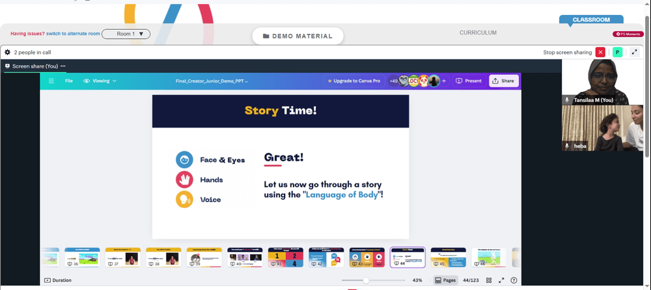Click the Canva fullscreen arrows icon
The width and height of the screenshot is (651, 290).
pyautogui.click(x=501, y=280)
